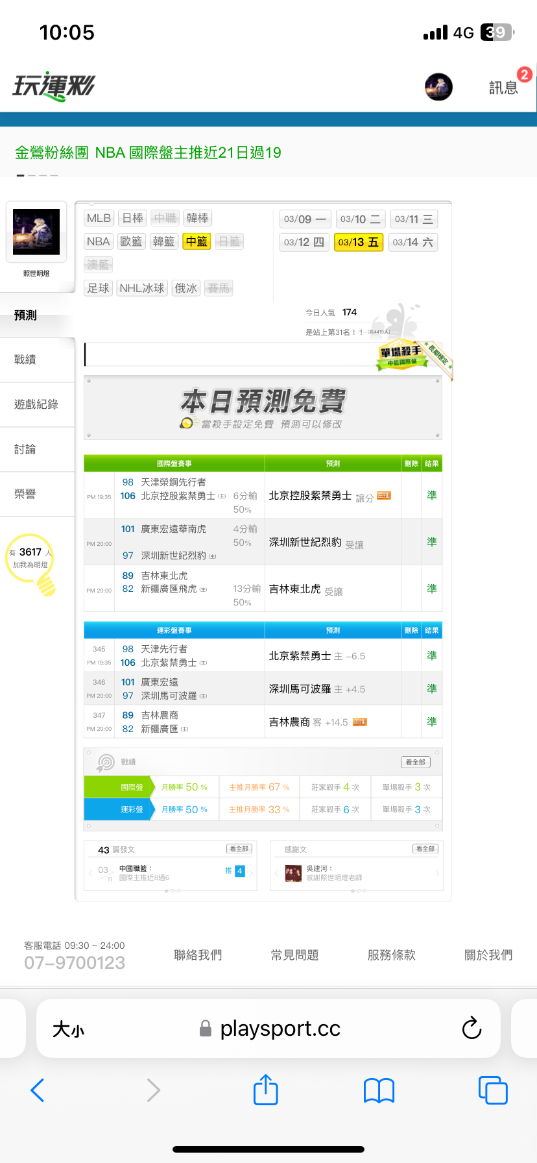537x1163 pixels.
Task: Click 看全部 button in 戰績 section
Action: point(416,762)
